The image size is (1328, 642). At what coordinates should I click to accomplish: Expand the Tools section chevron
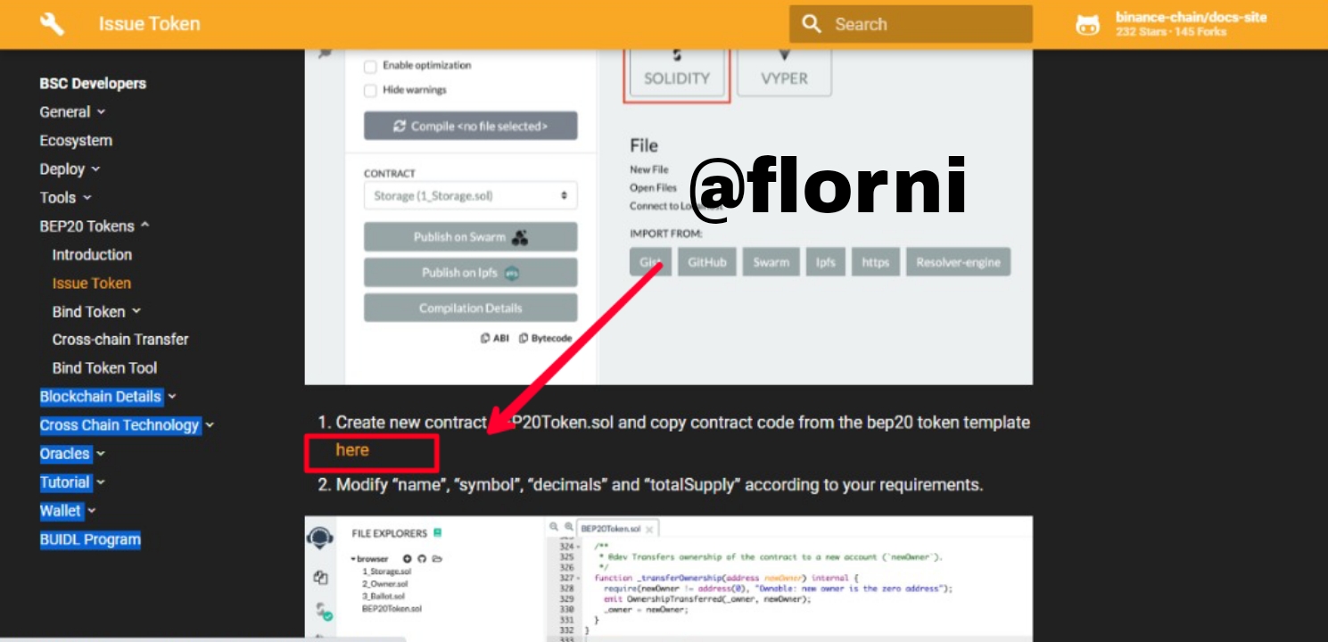tap(87, 198)
